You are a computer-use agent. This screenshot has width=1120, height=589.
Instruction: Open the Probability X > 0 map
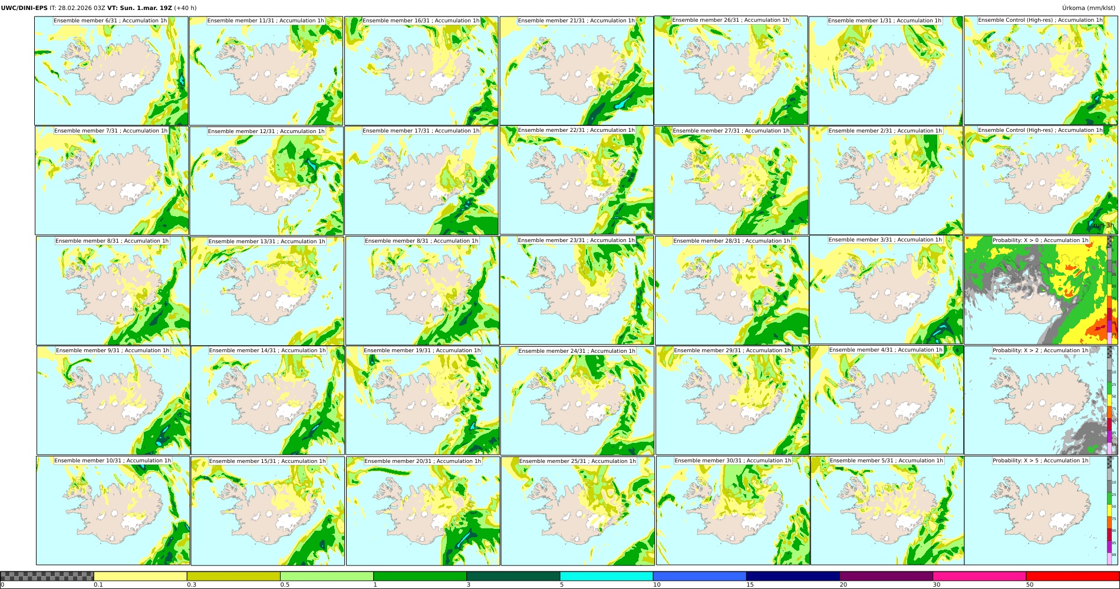[1041, 290]
